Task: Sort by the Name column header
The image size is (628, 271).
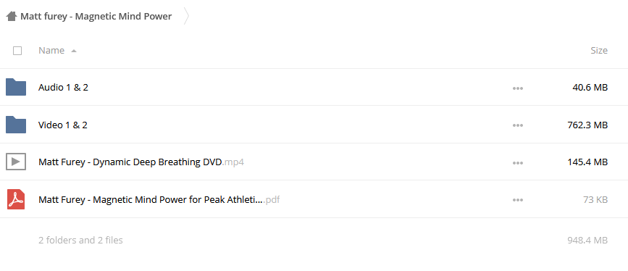Action: pos(51,51)
